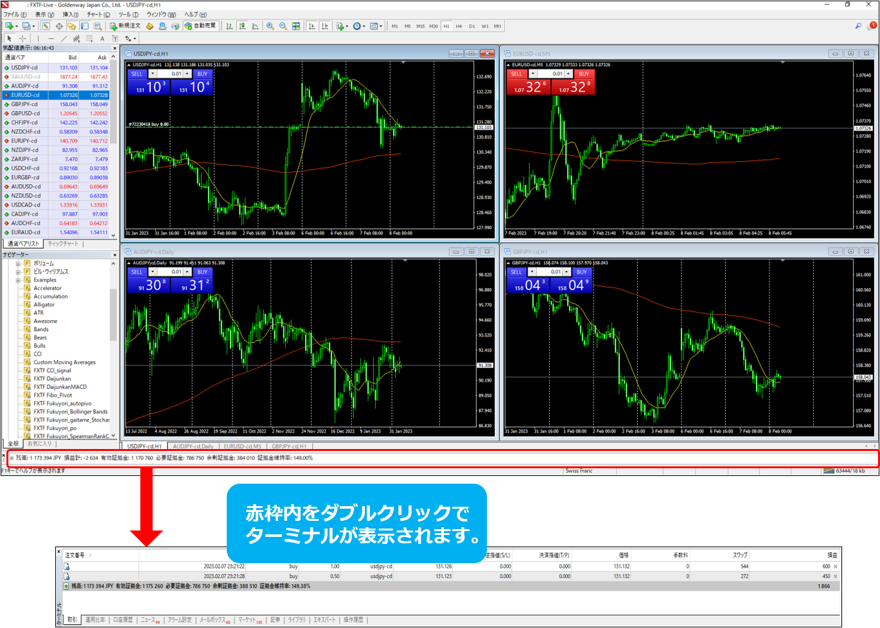The image size is (880, 628).
Task: Click the 新規注文 new order button
Action: 125,26
